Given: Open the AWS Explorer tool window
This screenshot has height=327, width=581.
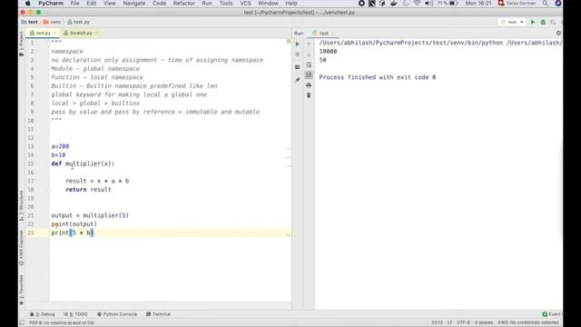Looking at the screenshot, I should 21,248.
